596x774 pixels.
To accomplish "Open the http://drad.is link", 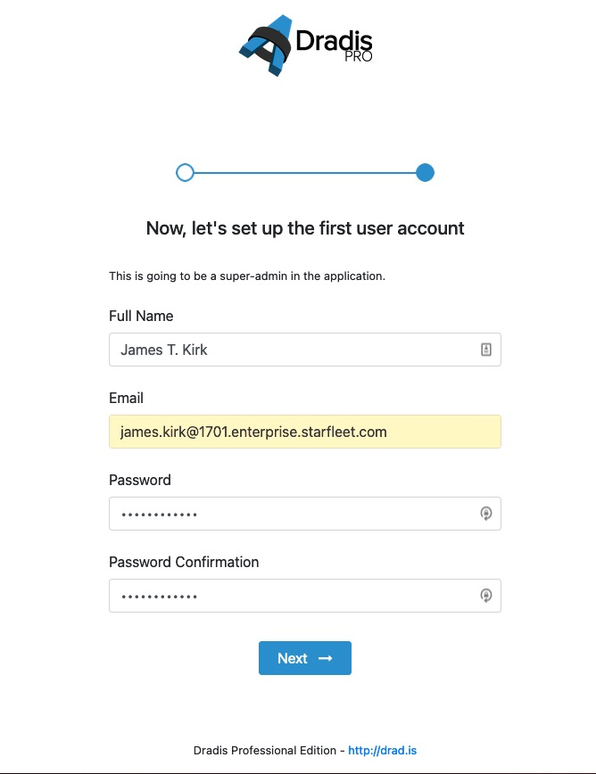I will pyautogui.click(x=382, y=750).
